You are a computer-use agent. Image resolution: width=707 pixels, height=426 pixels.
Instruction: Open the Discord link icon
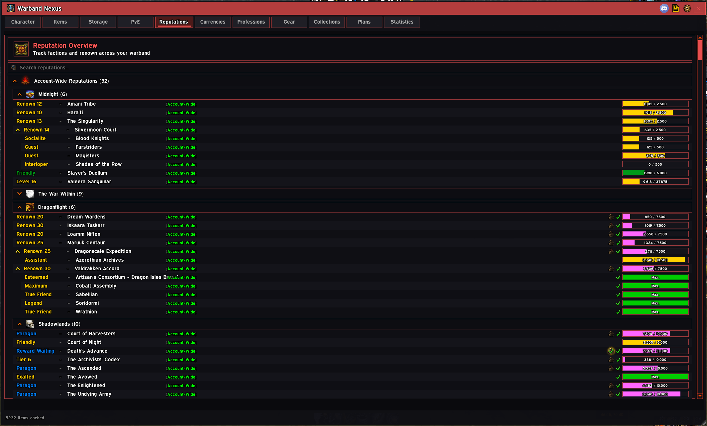tap(664, 9)
